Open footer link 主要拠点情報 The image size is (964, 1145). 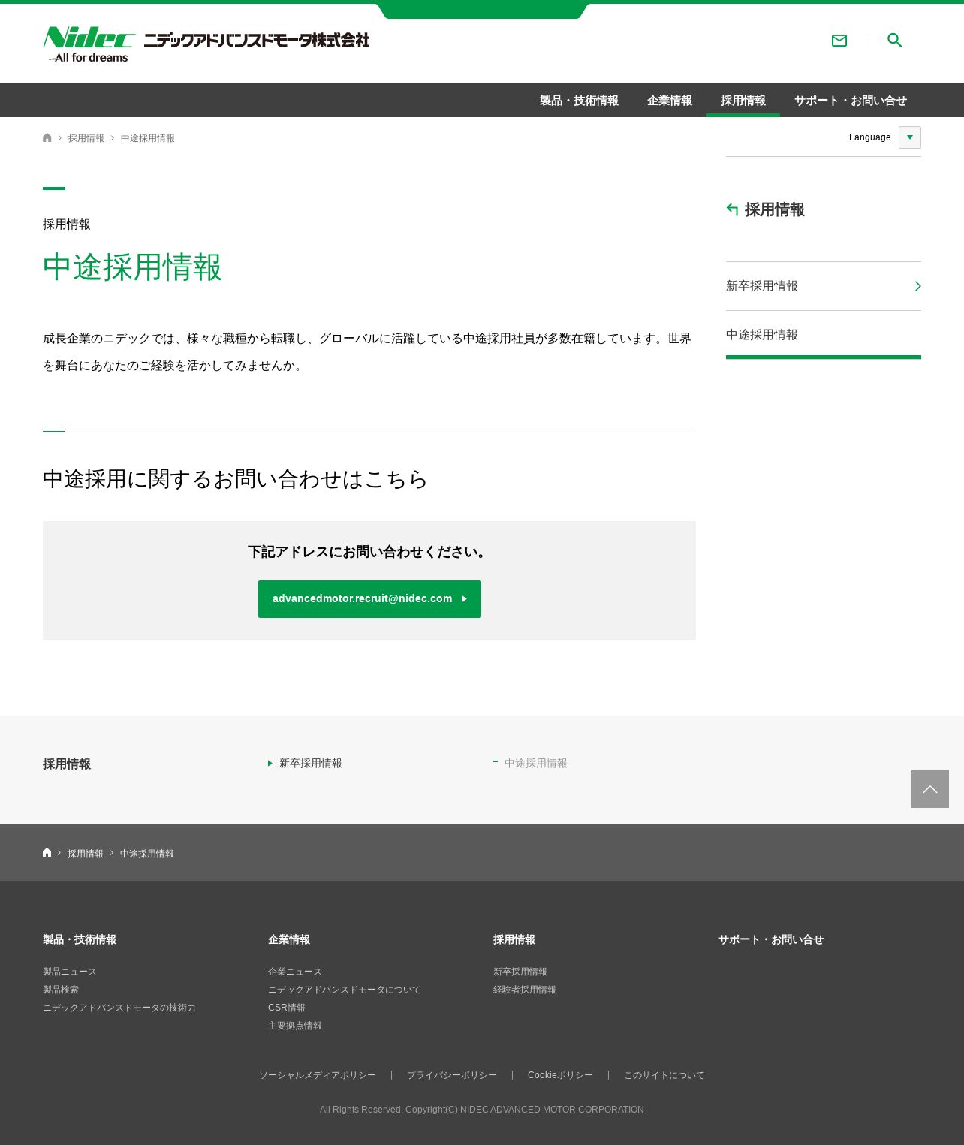[x=295, y=1026]
